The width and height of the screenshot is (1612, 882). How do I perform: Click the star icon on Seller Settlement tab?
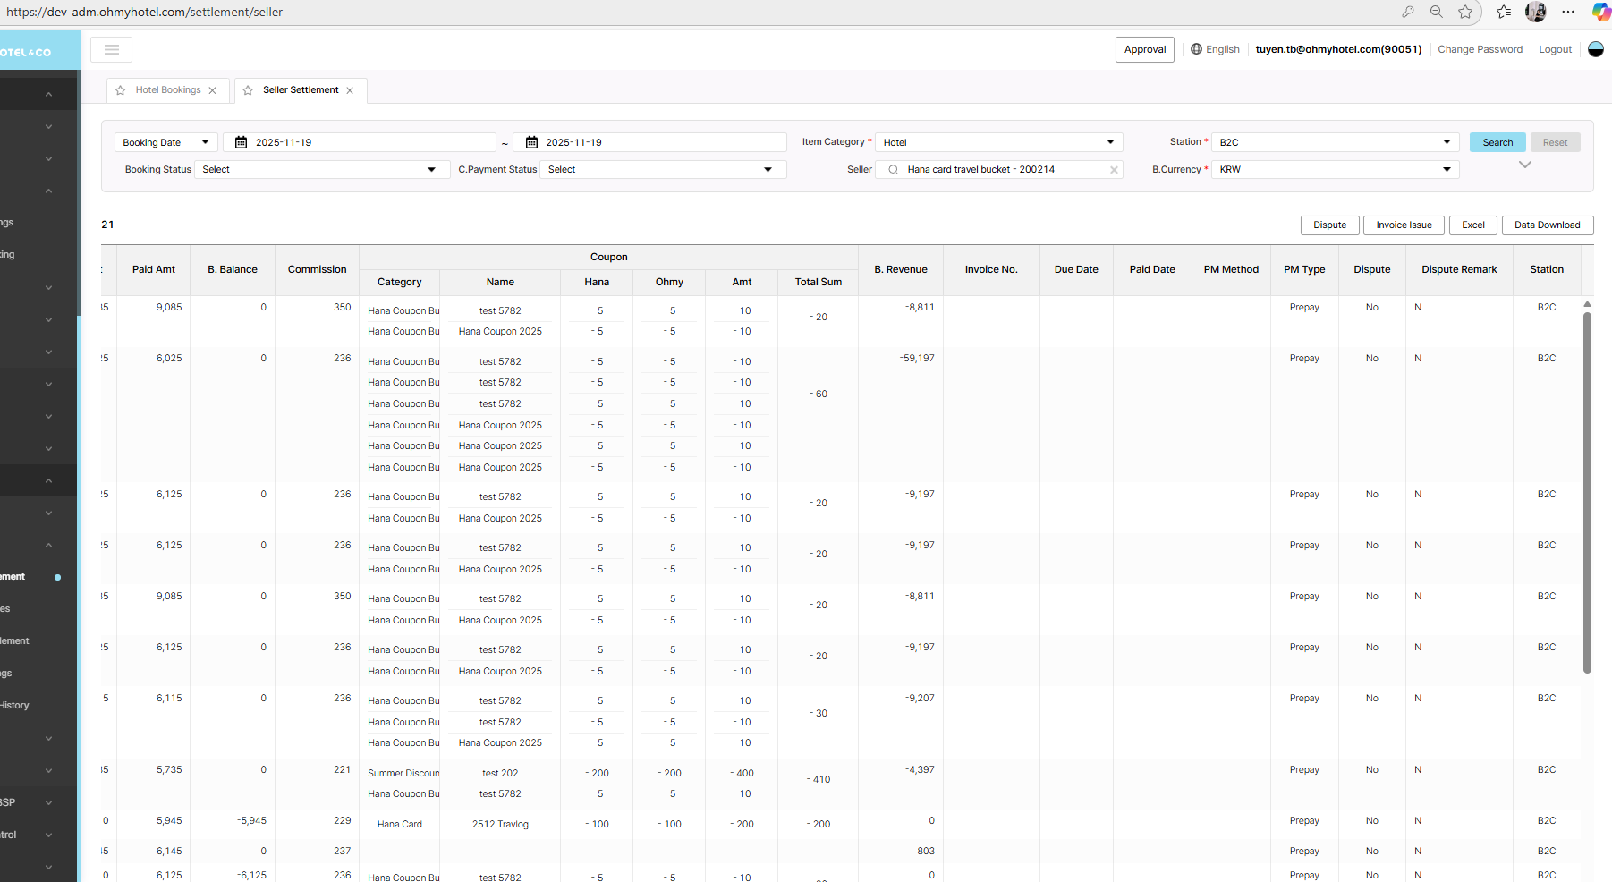pyautogui.click(x=248, y=90)
